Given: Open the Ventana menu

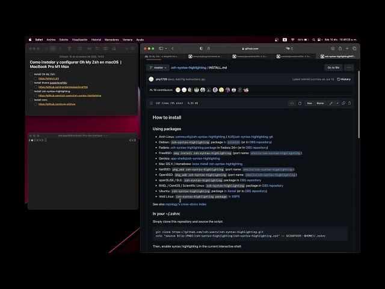Looking at the screenshot, I should tap(128, 40).
